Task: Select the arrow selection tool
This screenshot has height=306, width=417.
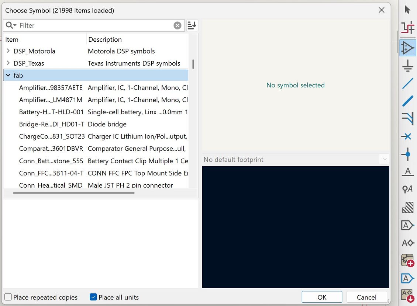Action: [x=407, y=10]
